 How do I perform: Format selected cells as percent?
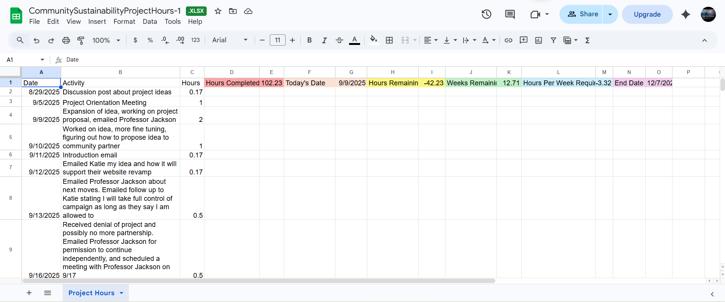[150, 40]
